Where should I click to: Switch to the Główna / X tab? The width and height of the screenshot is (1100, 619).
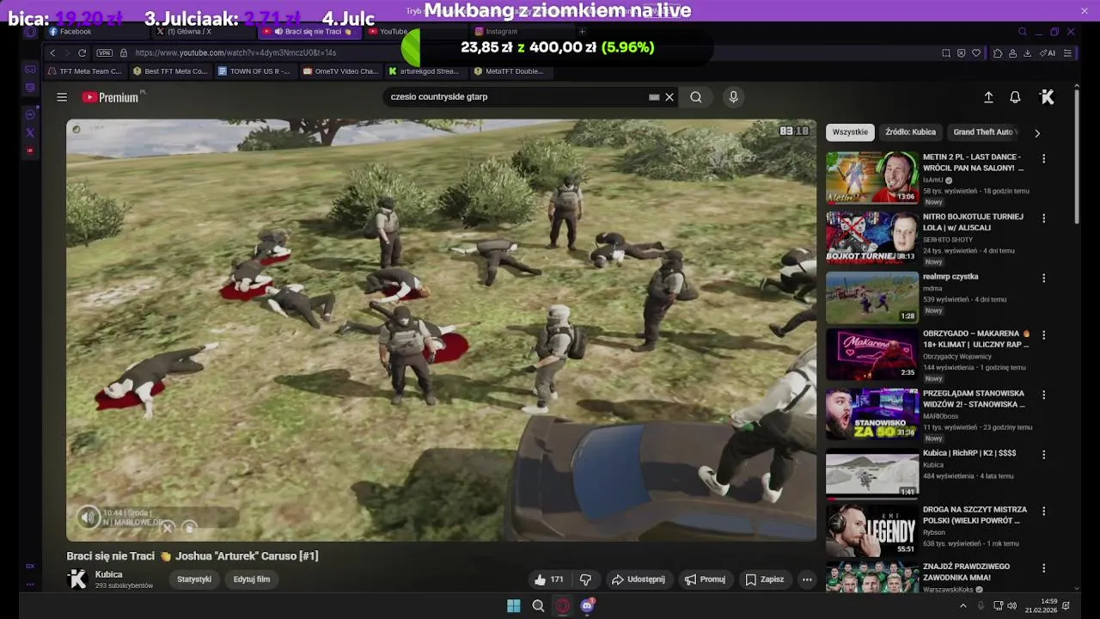(x=205, y=32)
